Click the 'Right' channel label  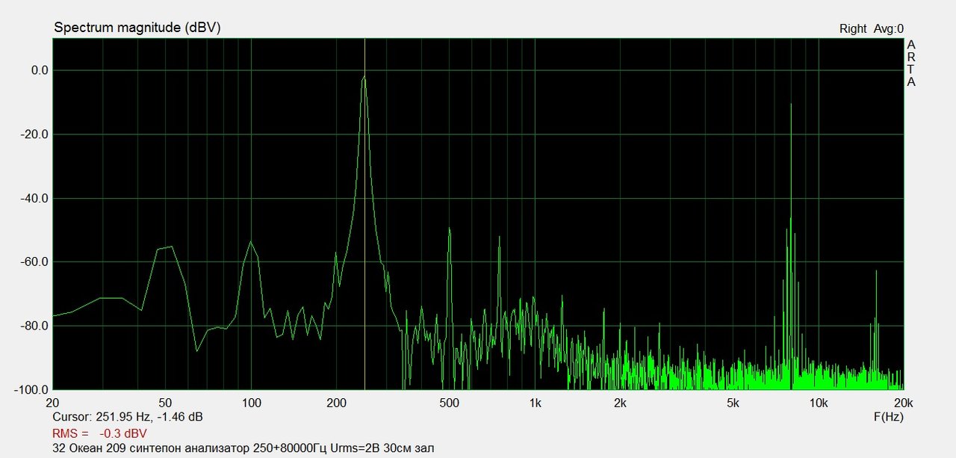pyautogui.click(x=853, y=28)
